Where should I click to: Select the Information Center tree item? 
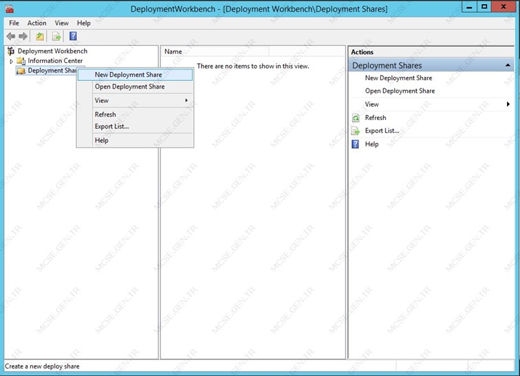55,61
